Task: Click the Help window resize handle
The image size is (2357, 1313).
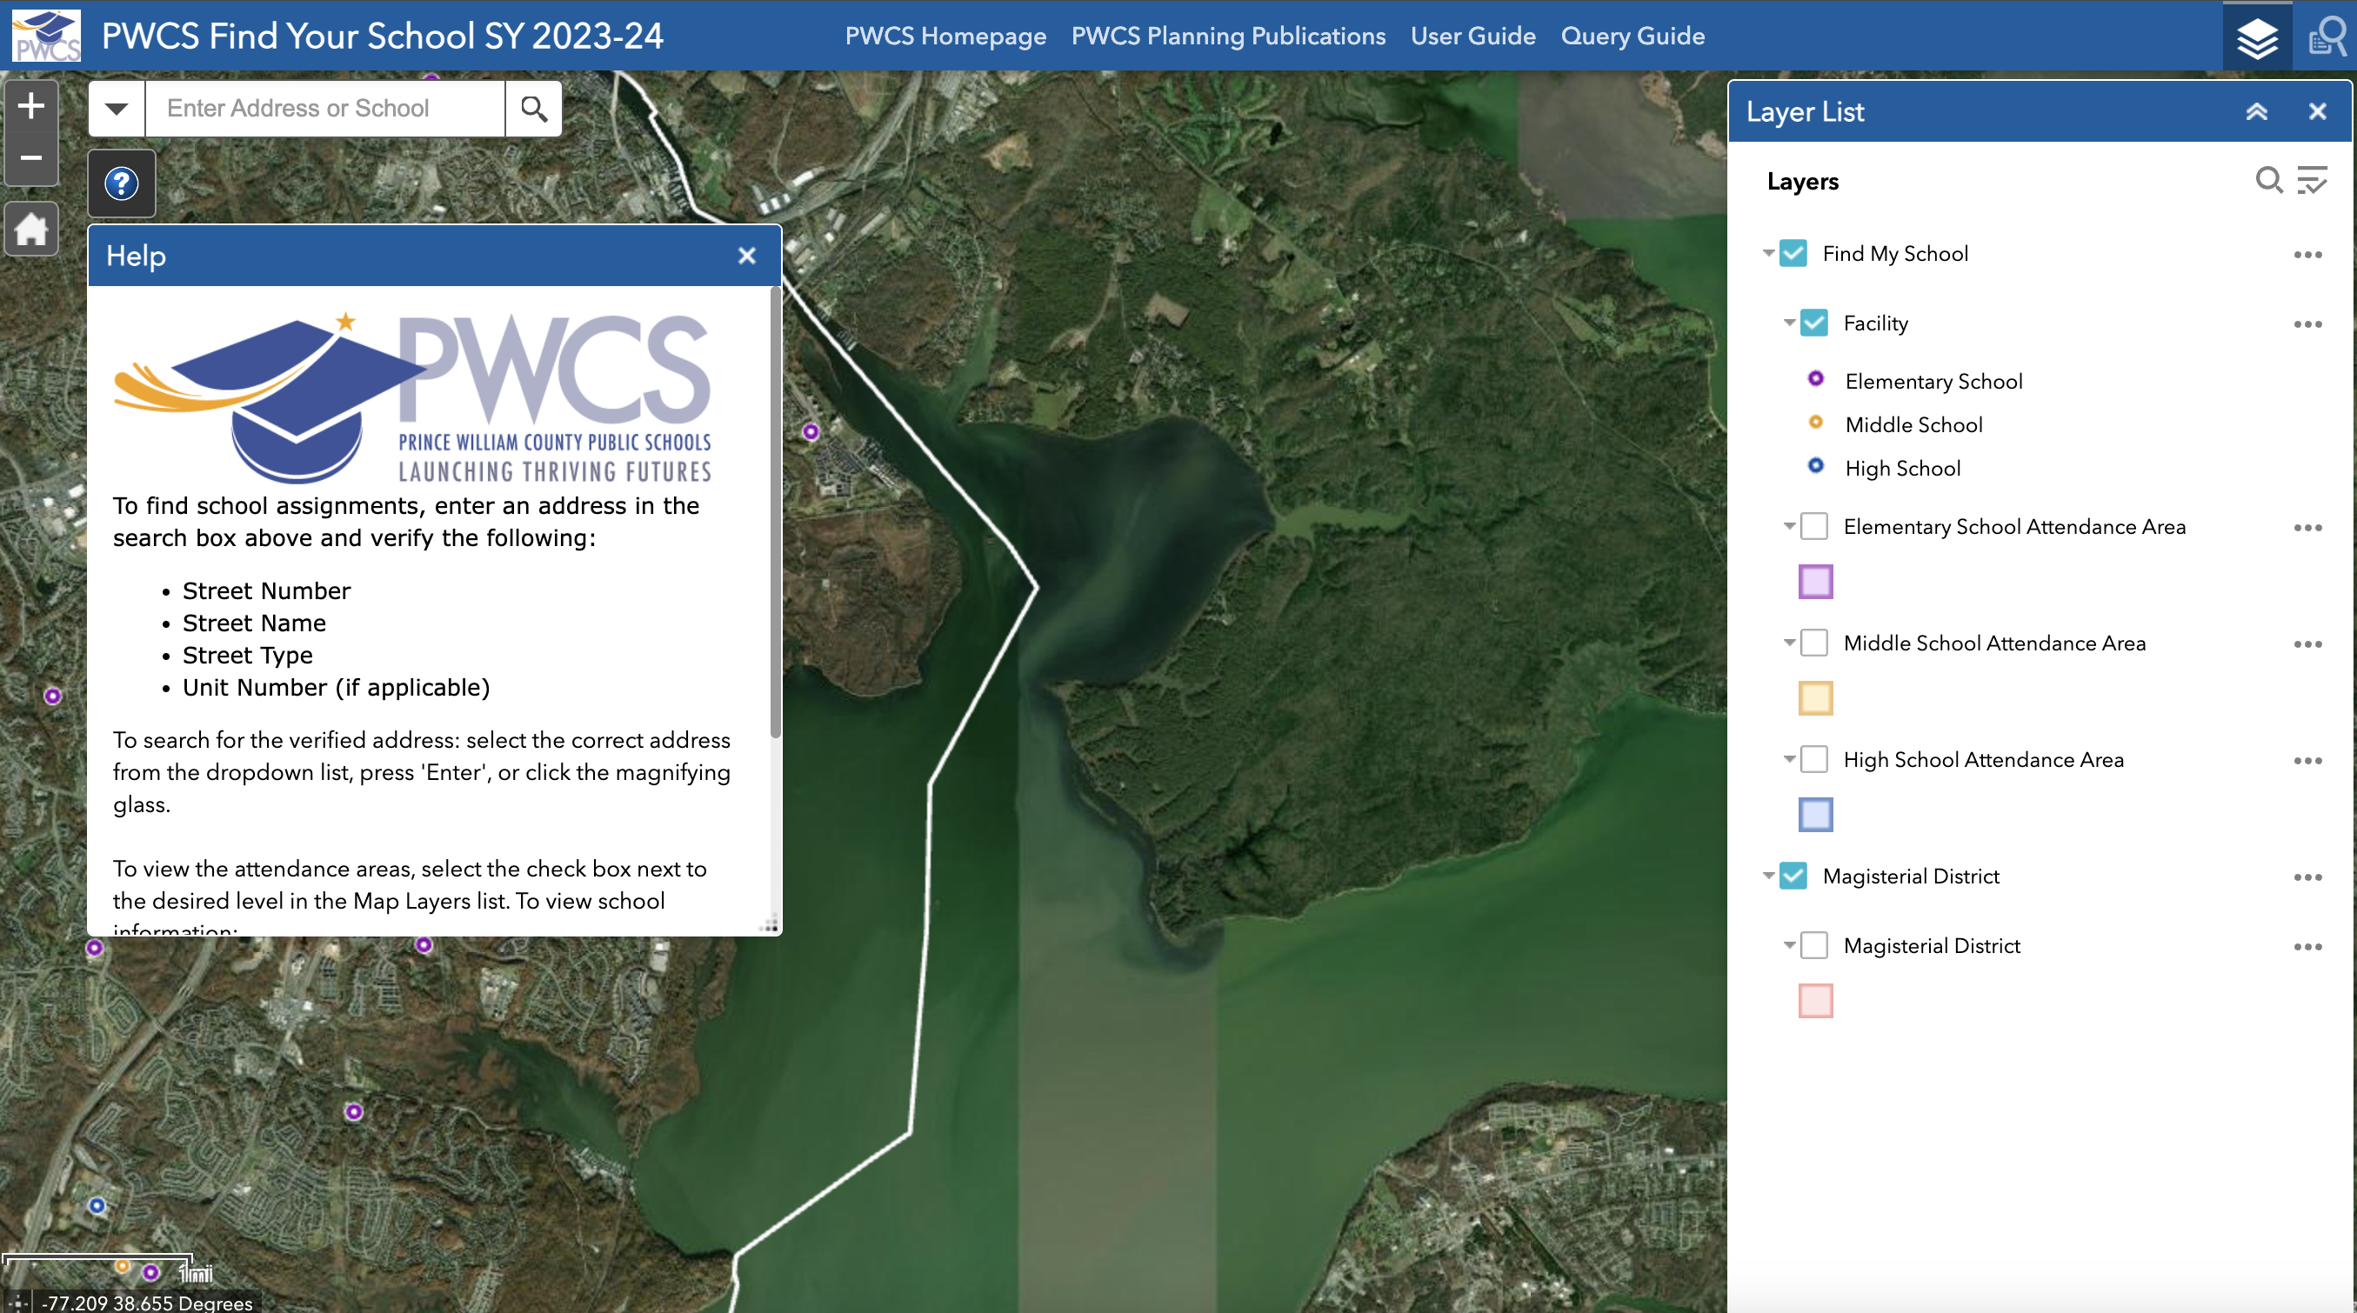Action: (770, 924)
